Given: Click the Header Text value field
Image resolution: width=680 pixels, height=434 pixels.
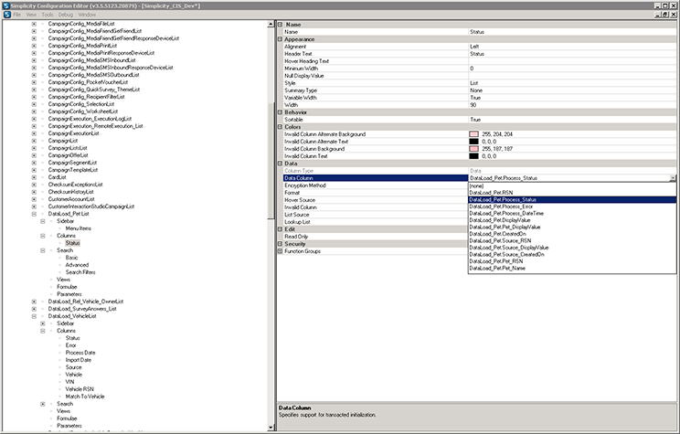Looking at the screenshot, I should (572, 54).
